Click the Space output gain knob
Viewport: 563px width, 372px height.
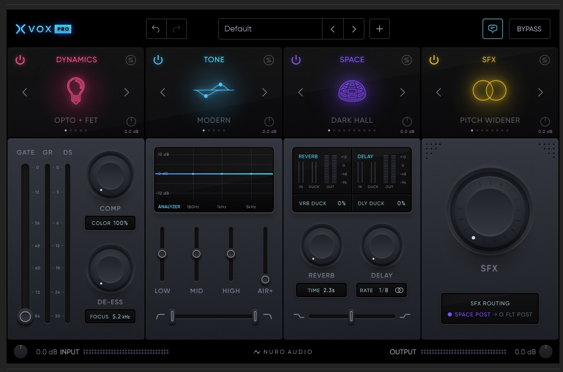(x=407, y=121)
